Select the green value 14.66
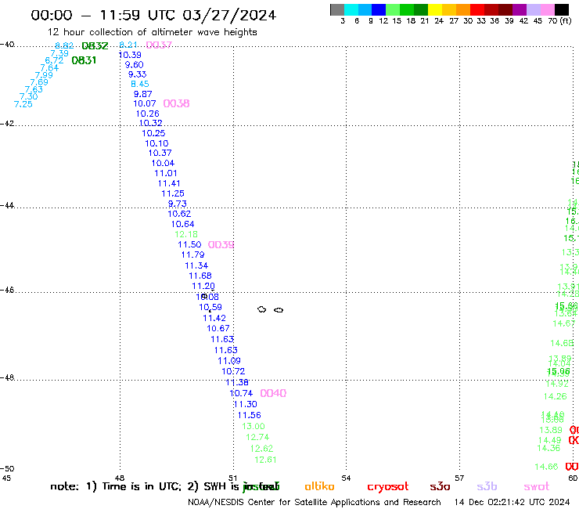The height and width of the screenshot is (509, 579). pyautogui.click(x=546, y=467)
